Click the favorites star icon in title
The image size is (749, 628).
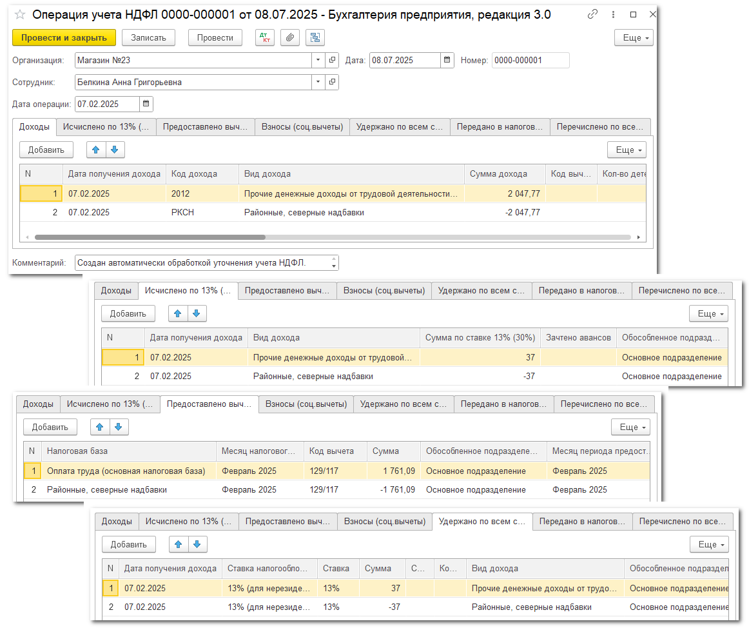[20, 15]
